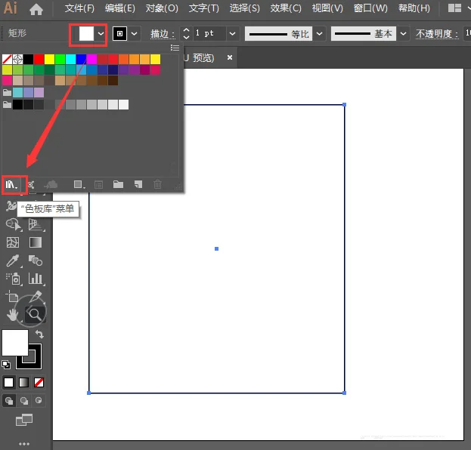Viewport: 471px width, 450px height.
Task: Open the Swatch Libraries menu
Action: 12,183
